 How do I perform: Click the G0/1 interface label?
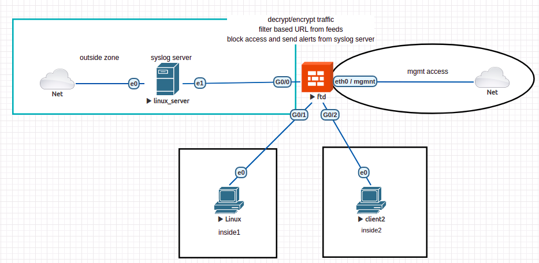[x=299, y=115]
